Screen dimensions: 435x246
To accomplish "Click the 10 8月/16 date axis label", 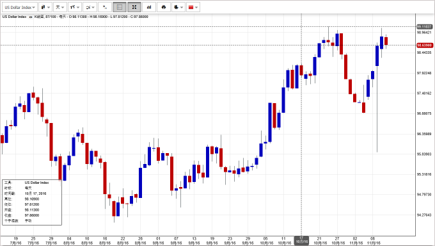I will (87, 241).
